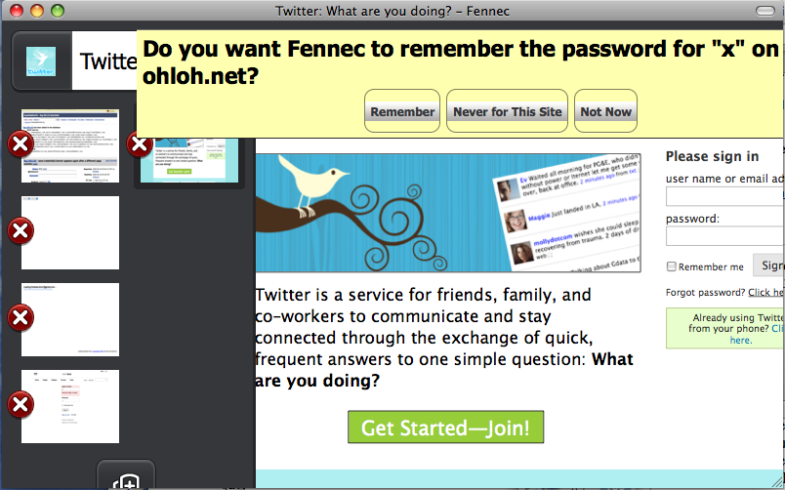The height and width of the screenshot is (490, 785).
Task: Dismiss password prompt with Not Now
Action: (605, 111)
